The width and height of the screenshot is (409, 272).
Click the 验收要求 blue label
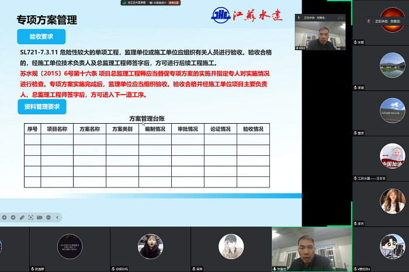(x=41, y=36)
